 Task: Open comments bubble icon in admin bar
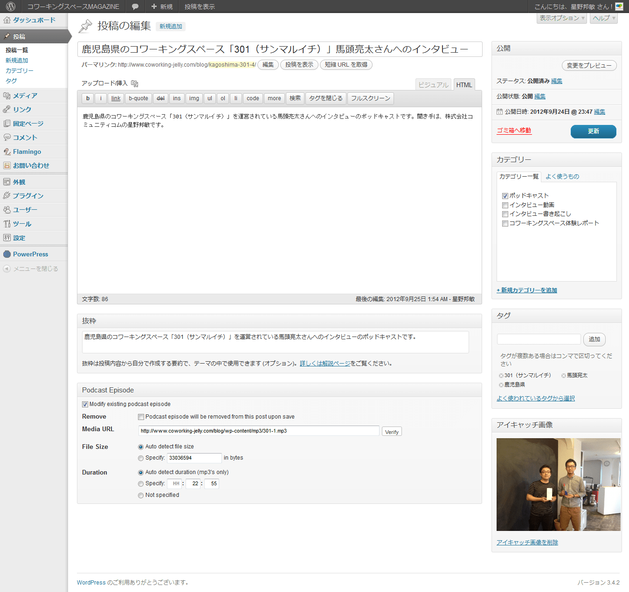point(135,7)
